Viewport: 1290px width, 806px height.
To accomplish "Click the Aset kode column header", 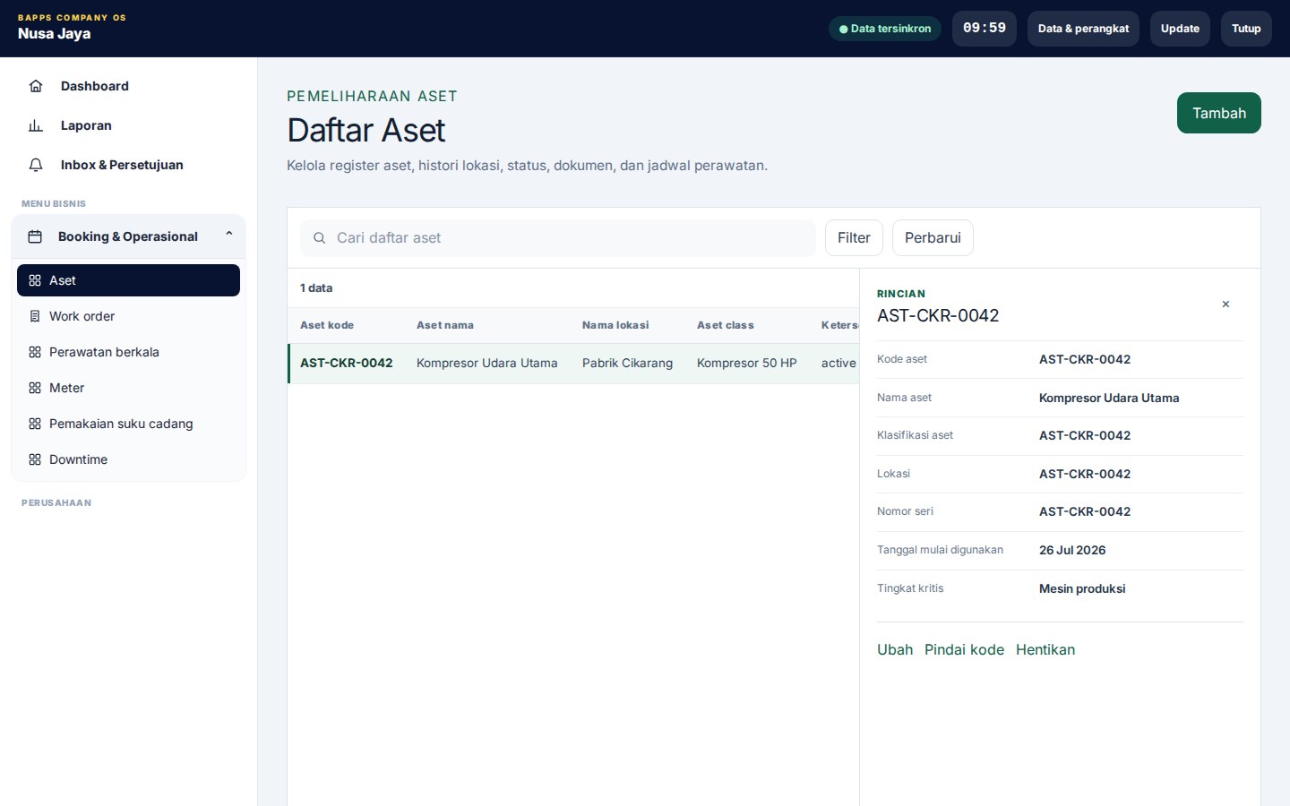I will 327,325.
